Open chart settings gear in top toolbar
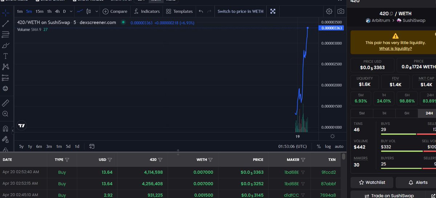Screen dimensions: 436x198 click(329, 11)
